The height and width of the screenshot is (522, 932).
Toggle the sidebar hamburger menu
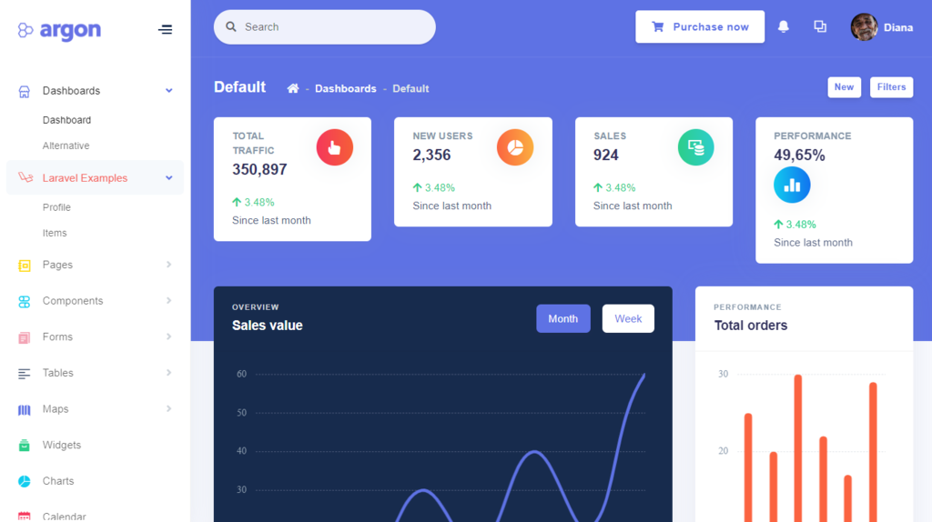click(x=166, y=30)
